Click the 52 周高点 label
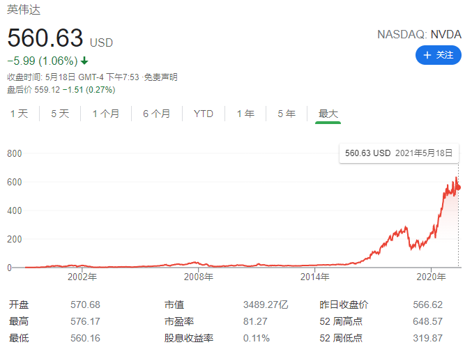472x354 pixels. click(341, 321)
